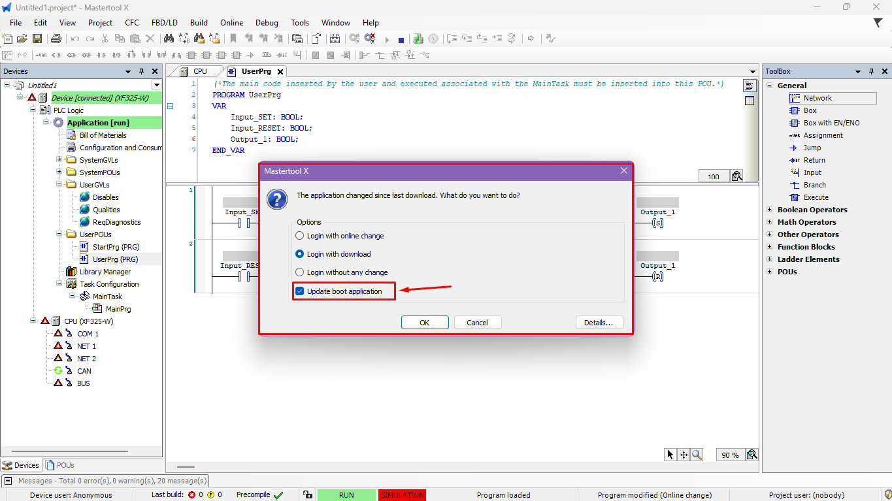
Task: Open the Devices tree dropdown arrow
Action: click(156, 85)
